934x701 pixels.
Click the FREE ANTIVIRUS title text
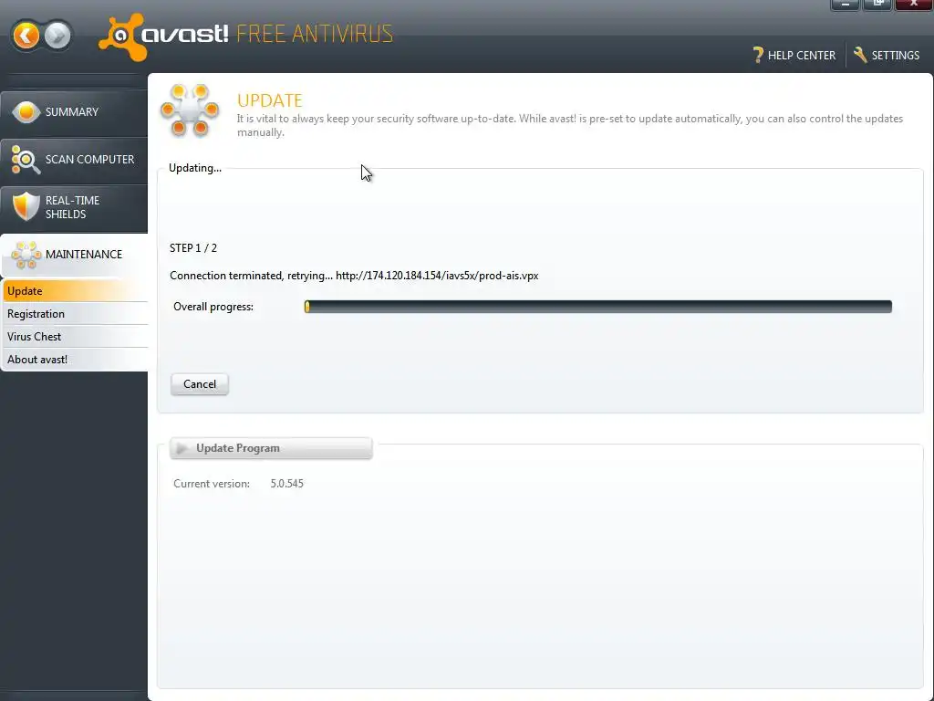315,34
